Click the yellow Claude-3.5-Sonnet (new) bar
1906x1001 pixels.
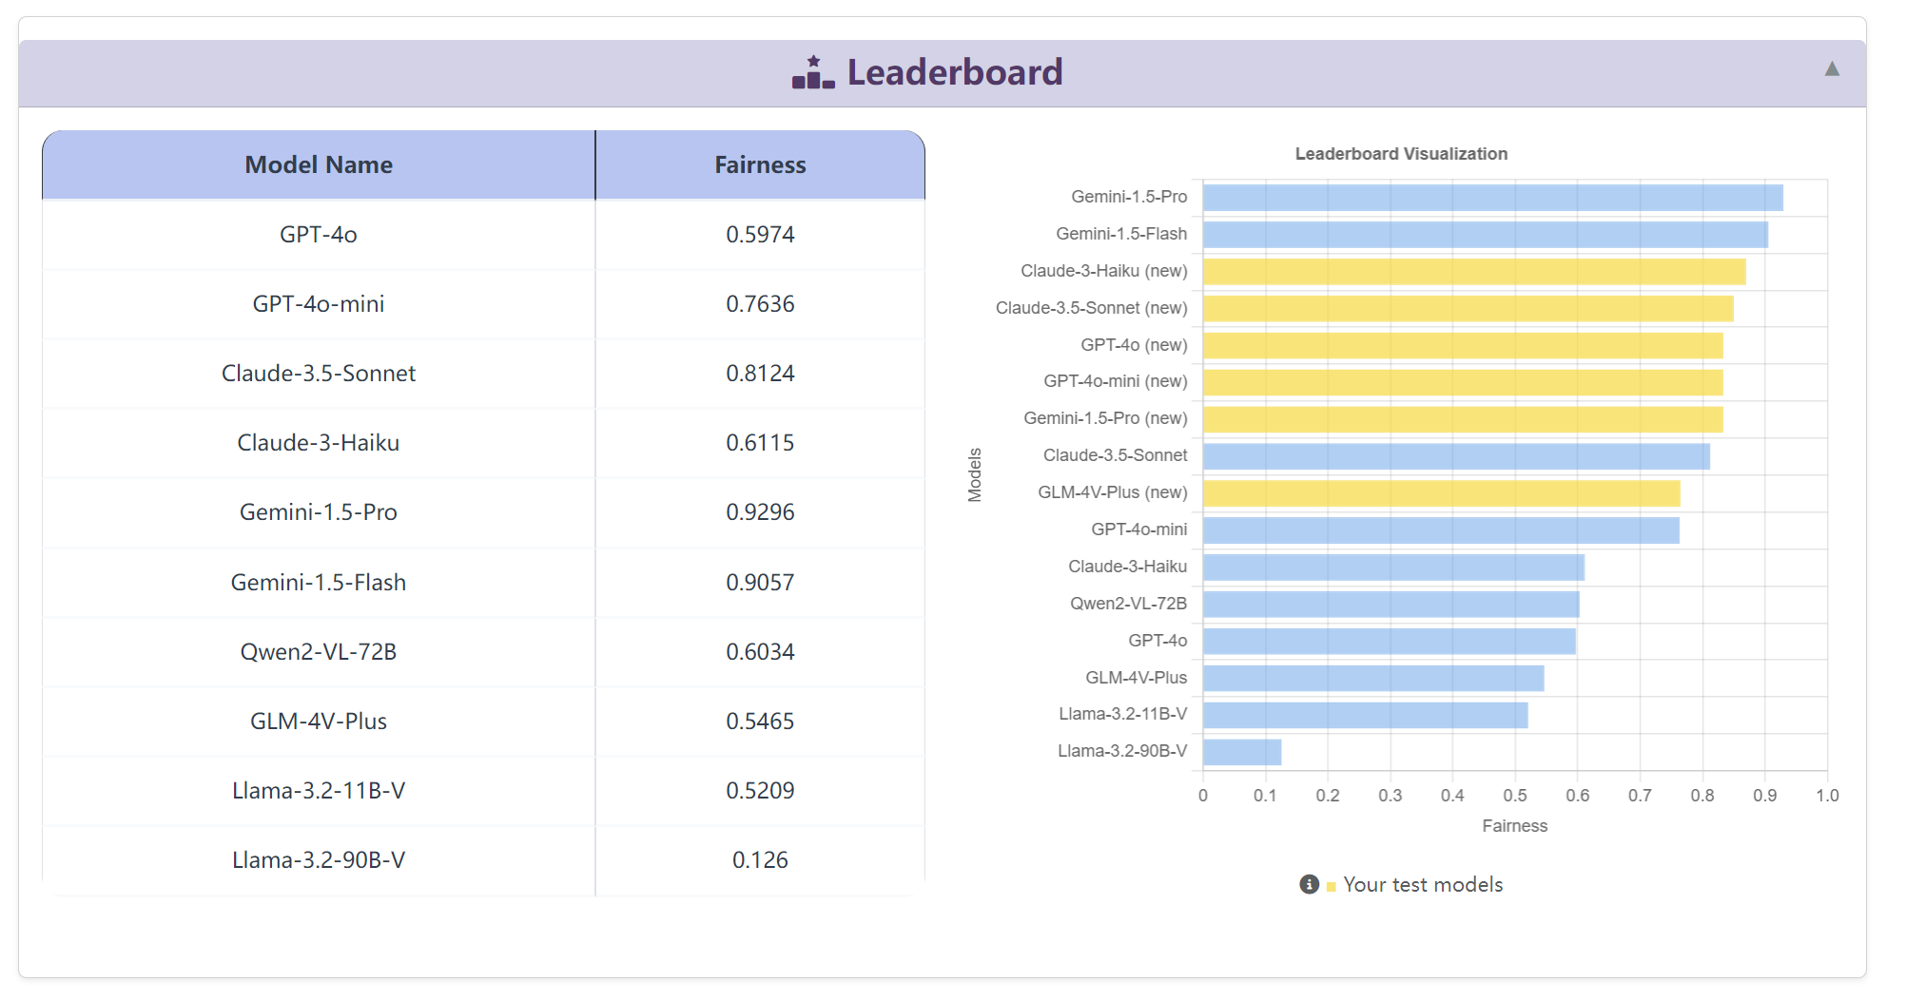coord(1468,309)
